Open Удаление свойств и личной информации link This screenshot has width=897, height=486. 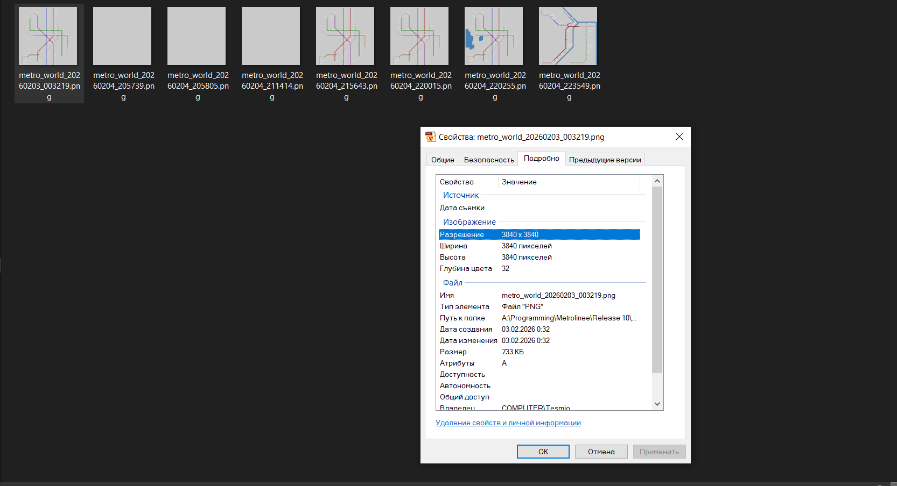coord(508,423)
